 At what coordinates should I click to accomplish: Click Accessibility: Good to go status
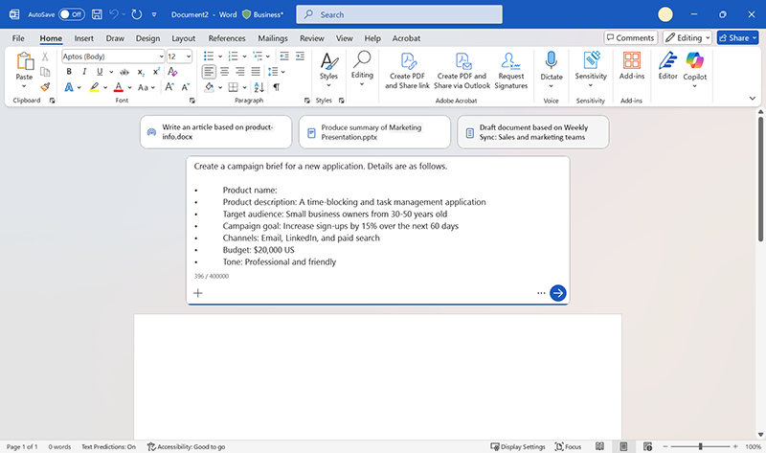(x=186, y=446)
